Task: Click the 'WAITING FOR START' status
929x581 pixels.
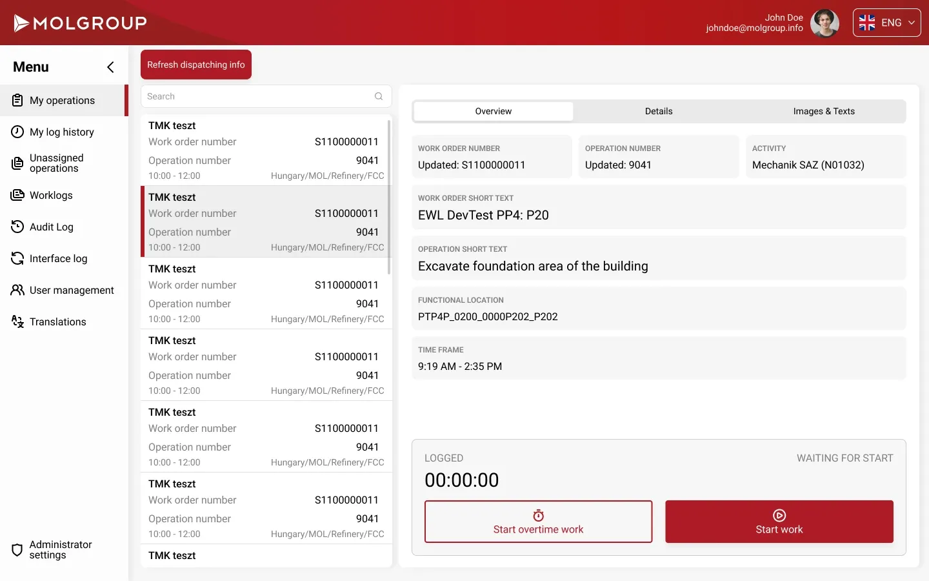Action: click(845, 458)
